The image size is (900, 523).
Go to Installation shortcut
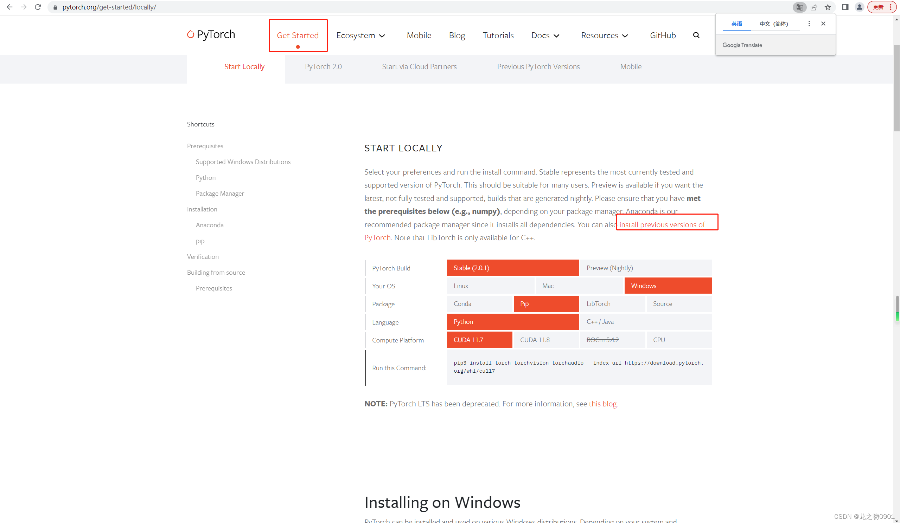click(202, 209)
